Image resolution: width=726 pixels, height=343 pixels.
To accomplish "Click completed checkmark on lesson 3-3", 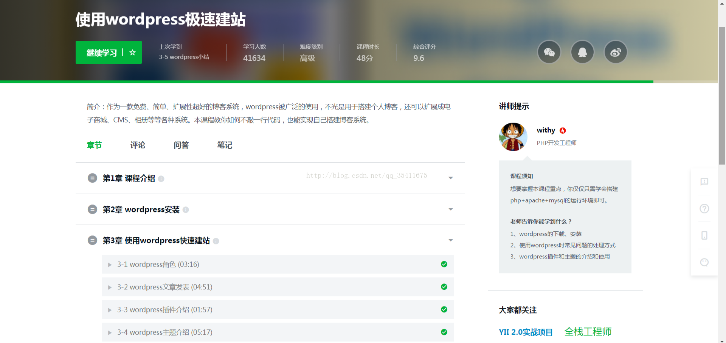I will coord(444,309).
